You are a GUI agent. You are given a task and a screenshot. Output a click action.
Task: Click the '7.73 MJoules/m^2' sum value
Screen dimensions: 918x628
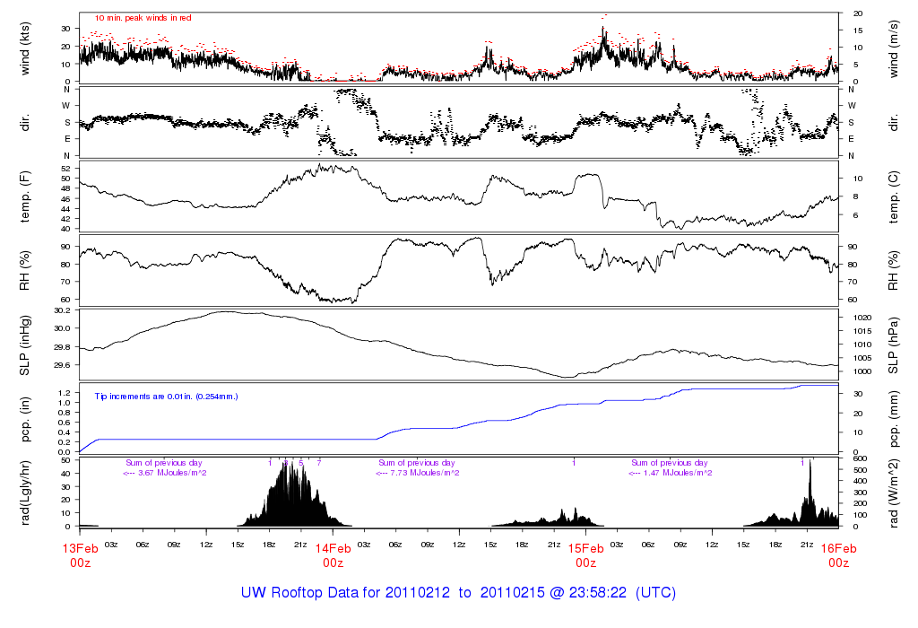(425, 473)
